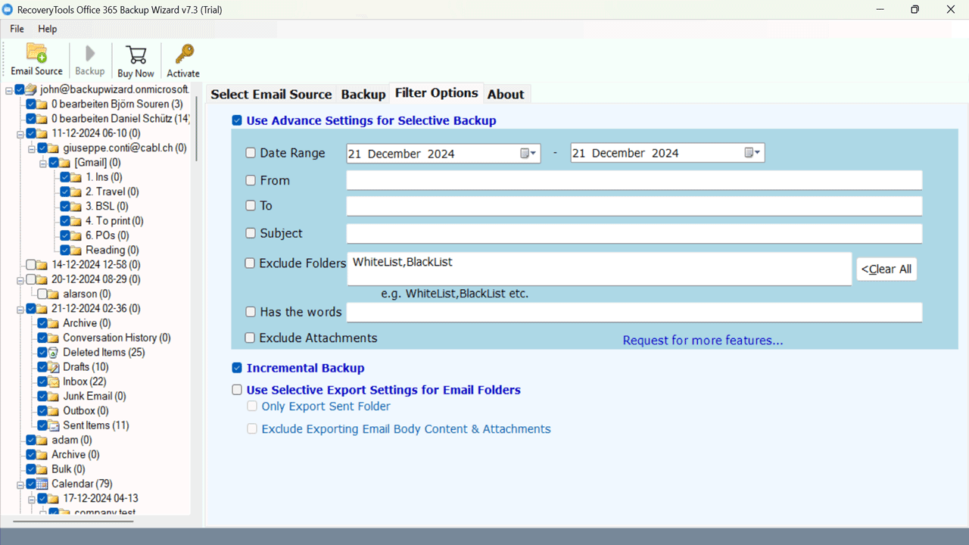This screenshot has width=969, height=545.
Task: Open the File menu
Action: pyautogui.click(x=17, y=29)
